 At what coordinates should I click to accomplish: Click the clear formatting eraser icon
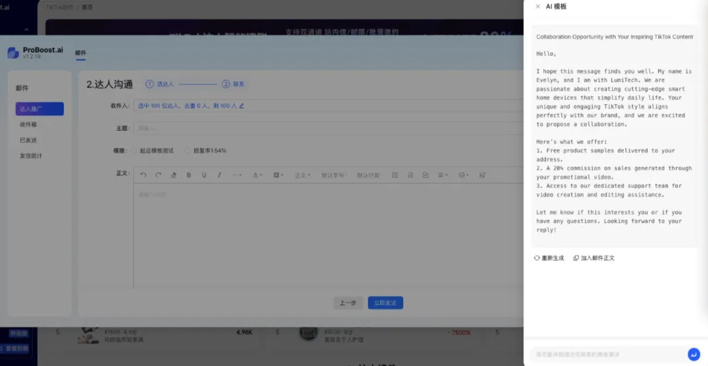pyautogui.click(x=173, y=175)
